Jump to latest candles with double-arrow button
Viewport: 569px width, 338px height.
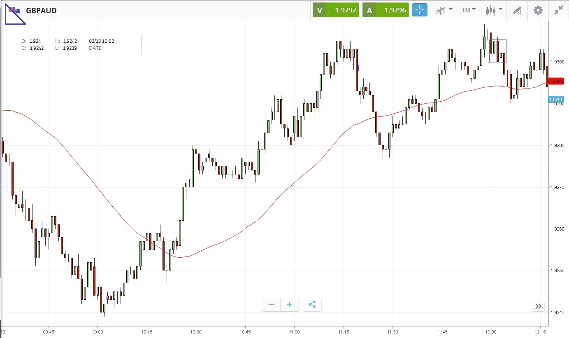click(x=538, y=306)
